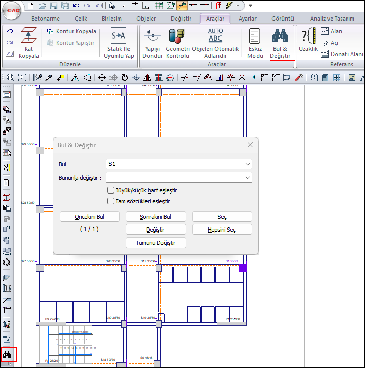Click the Tümünü Değiştir button

coord(156,243)
